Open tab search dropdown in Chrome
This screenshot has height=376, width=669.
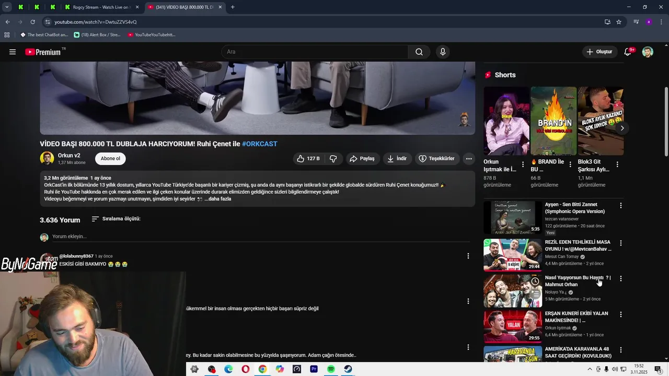[x=7, y=7]
